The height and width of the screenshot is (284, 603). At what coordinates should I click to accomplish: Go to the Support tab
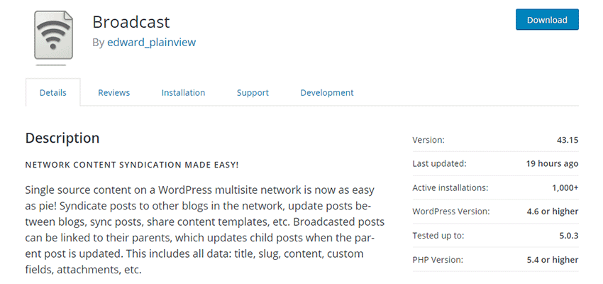tap(253, 92)
